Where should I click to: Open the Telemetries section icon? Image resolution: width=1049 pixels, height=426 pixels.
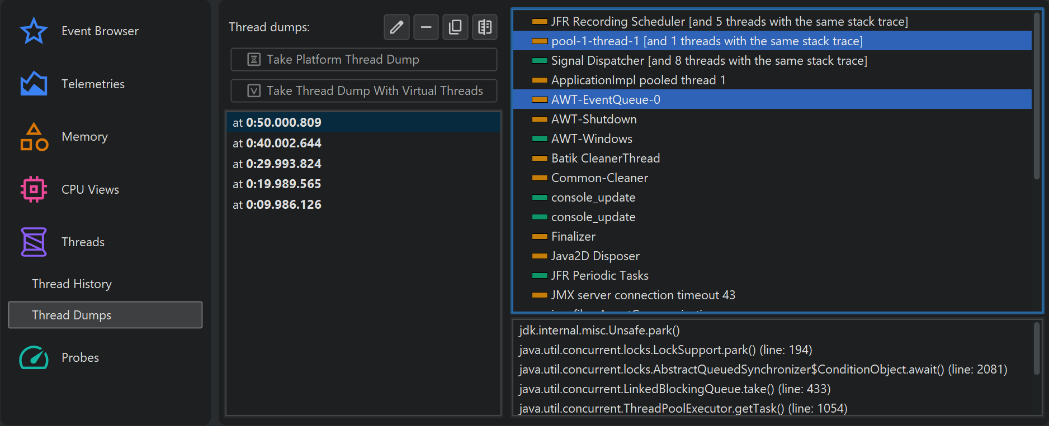pyautogui.click(x=34, y=84)
